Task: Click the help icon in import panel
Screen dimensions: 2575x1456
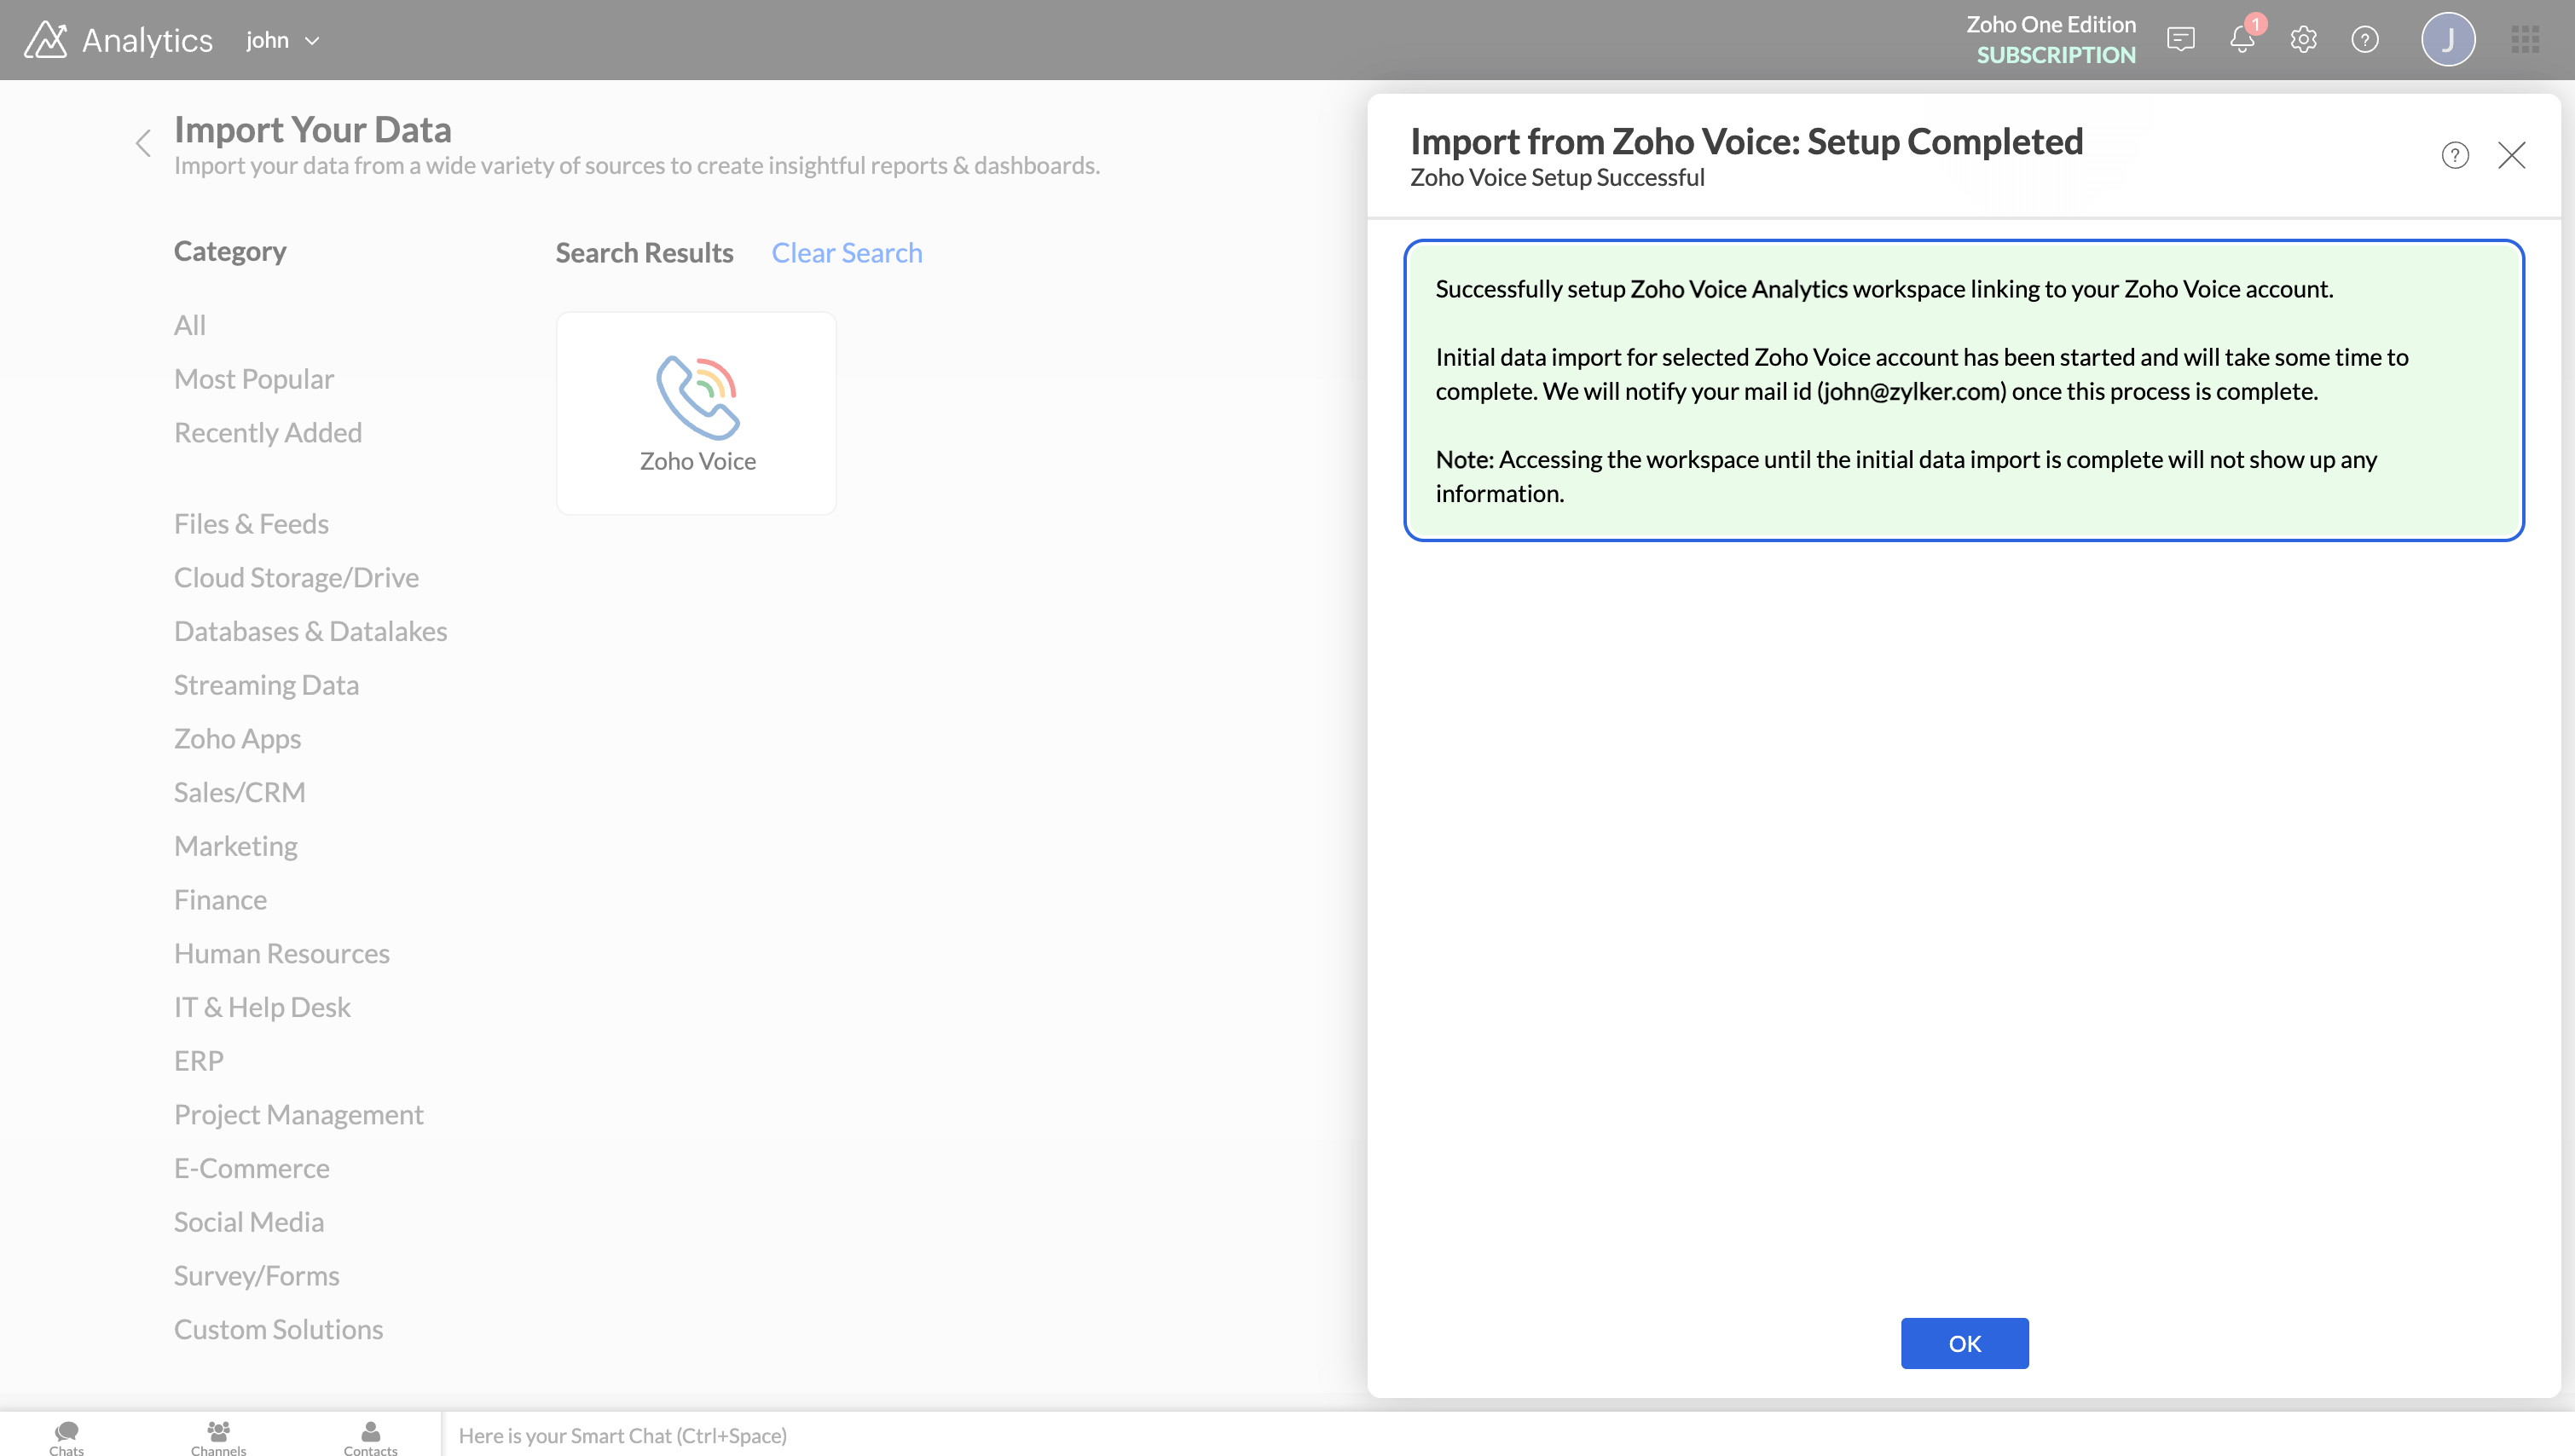Action: click(2454, 155)
